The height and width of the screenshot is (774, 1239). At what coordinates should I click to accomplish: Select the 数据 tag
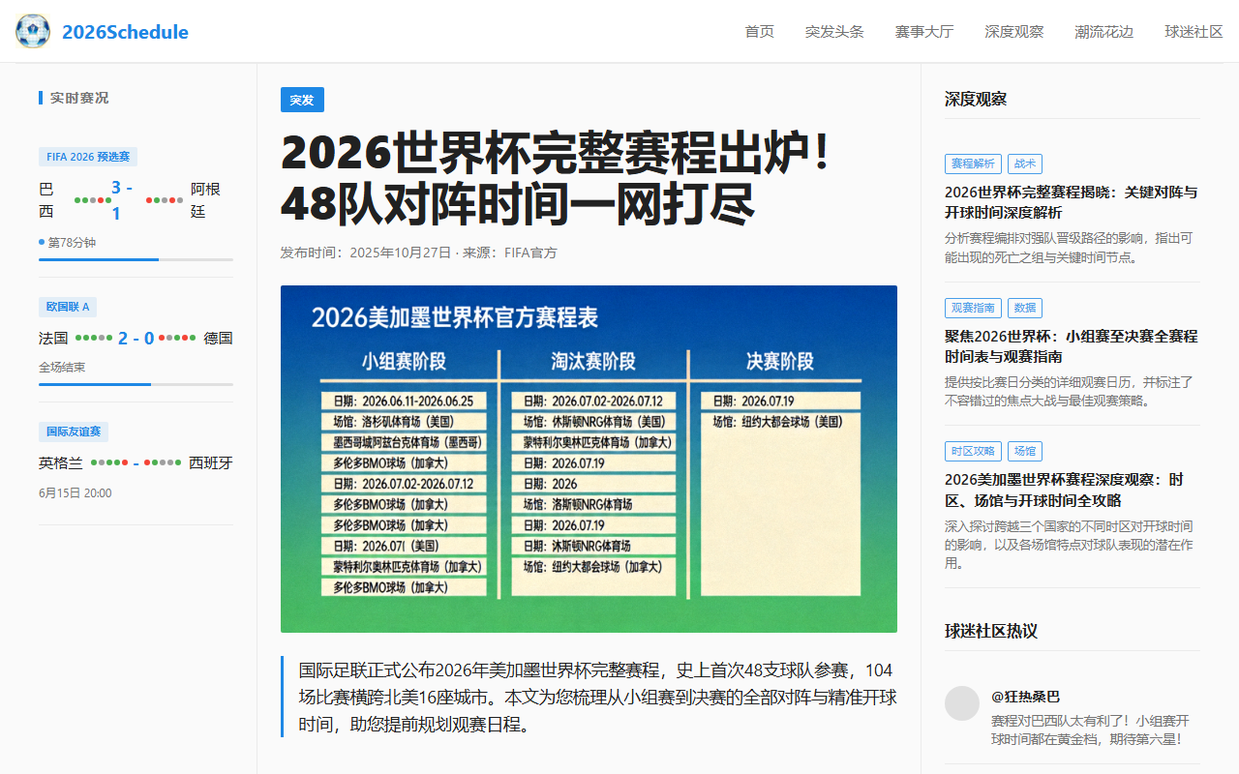1025,308
